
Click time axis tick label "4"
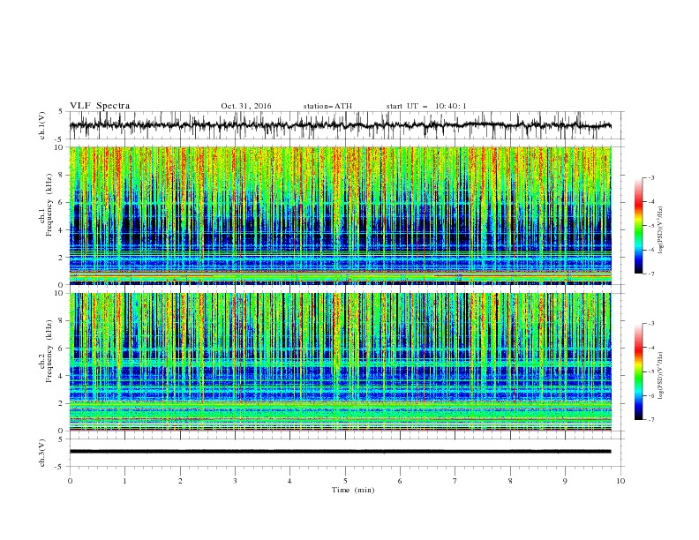(290, 481)
